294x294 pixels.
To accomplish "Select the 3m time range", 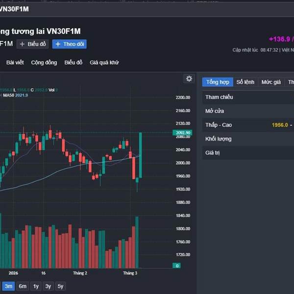I will [8, 286].
